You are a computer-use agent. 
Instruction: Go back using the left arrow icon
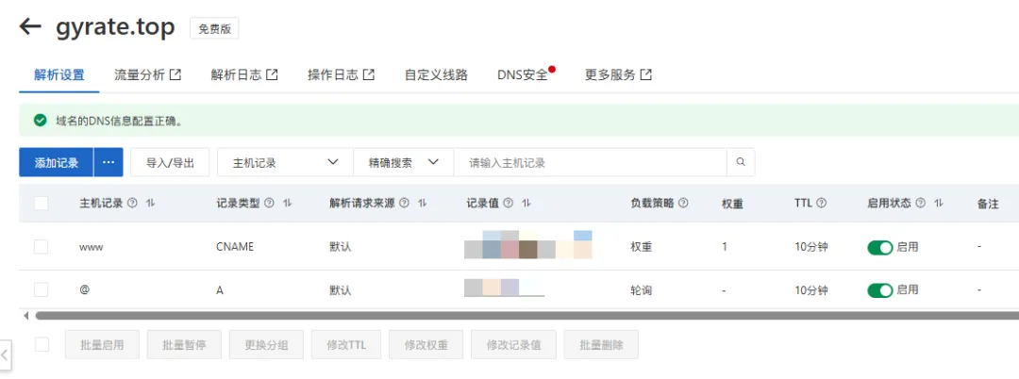[30, 26]
